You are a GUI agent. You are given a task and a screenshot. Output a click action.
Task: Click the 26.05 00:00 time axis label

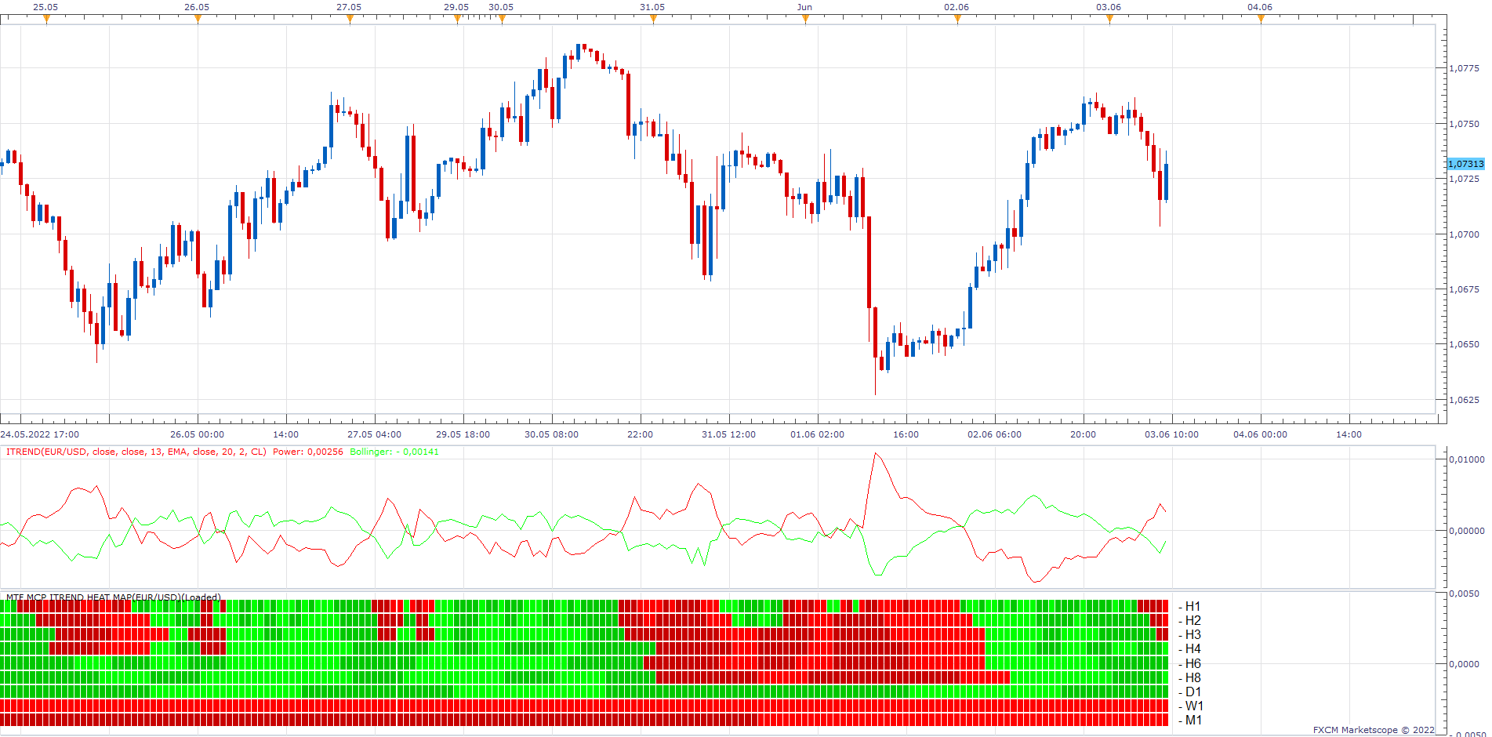(197, 434)
